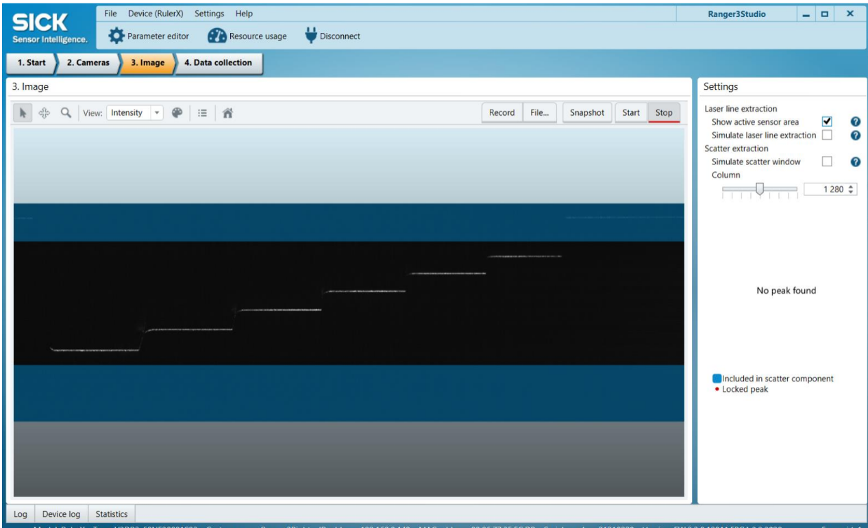Open the Device (RulerX) menu

click(x=156, y=13)
